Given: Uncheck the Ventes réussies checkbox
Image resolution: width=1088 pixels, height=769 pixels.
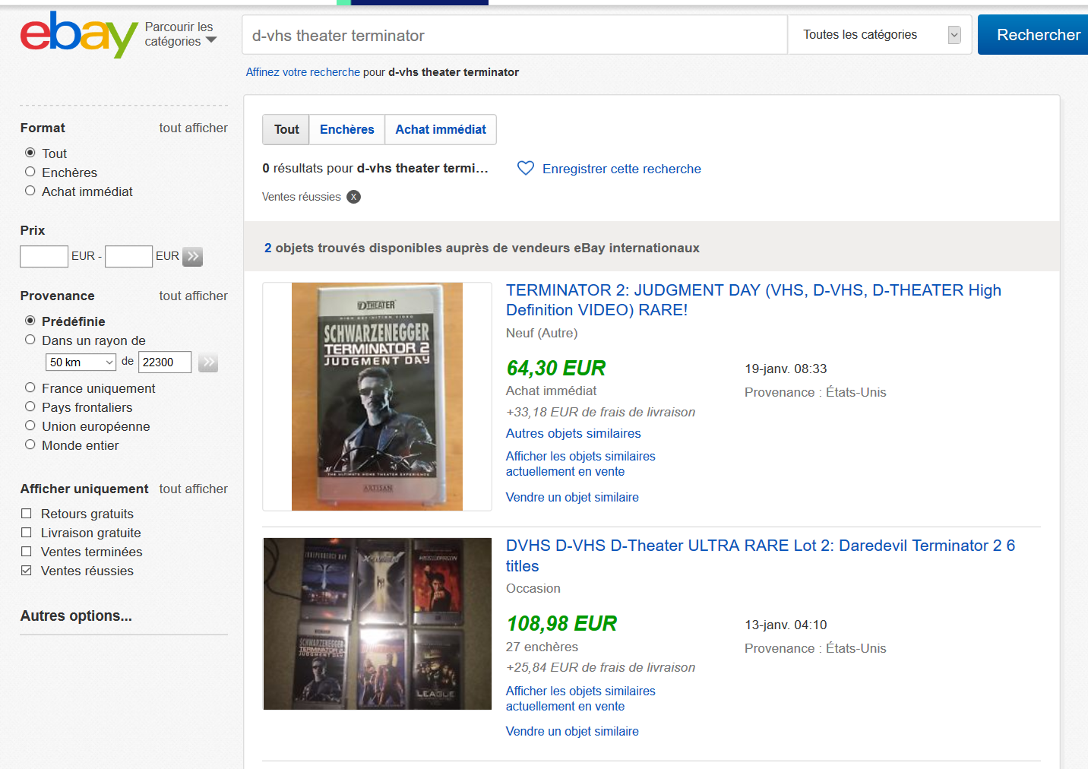Looking at the screenshot, I should point(27,571).
